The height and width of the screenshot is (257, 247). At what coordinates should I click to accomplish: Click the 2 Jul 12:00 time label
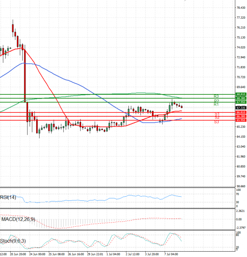click(133, 254)
